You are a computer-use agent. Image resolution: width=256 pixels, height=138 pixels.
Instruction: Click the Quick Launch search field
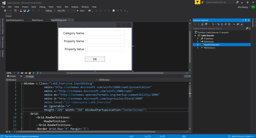219,2
